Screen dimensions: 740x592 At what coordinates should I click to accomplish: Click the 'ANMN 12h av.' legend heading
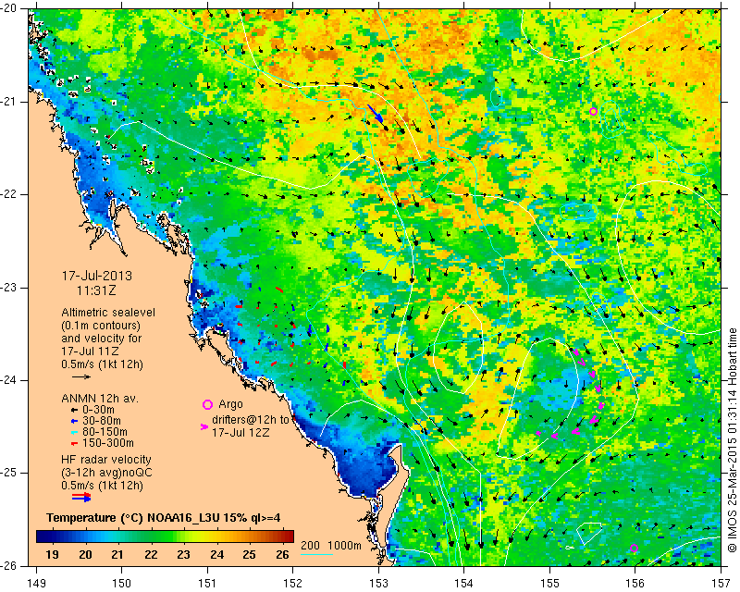click(100, 399)
